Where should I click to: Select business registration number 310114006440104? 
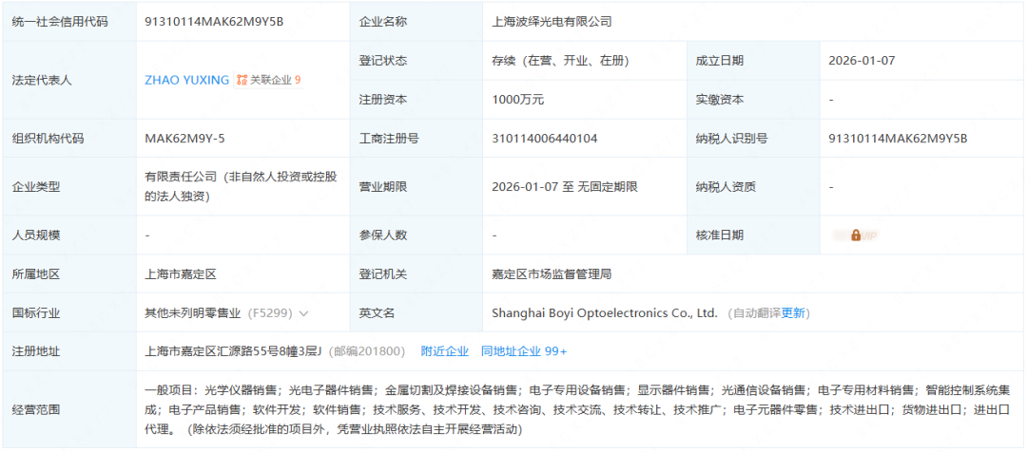point(544,139)
